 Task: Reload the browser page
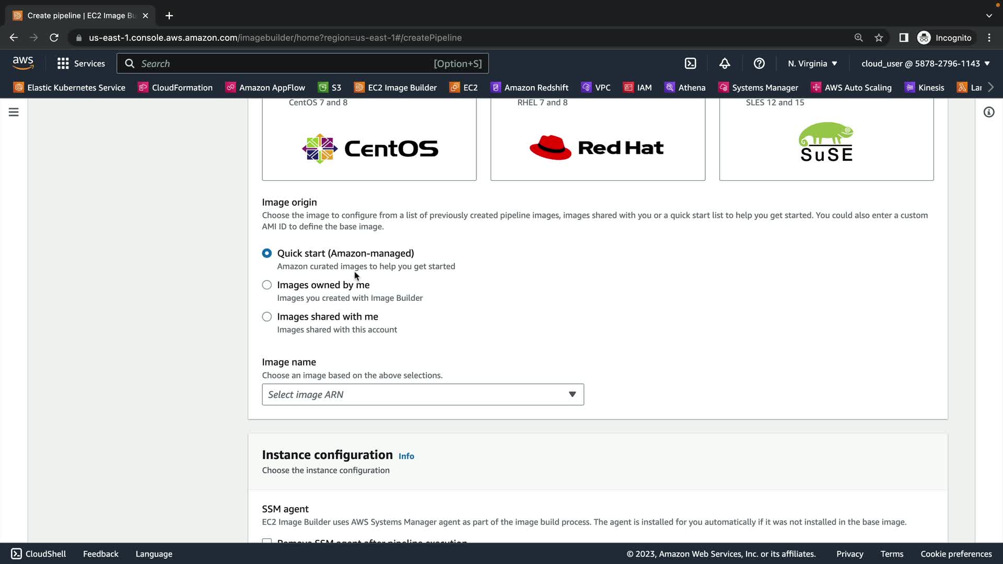[54, 38]
